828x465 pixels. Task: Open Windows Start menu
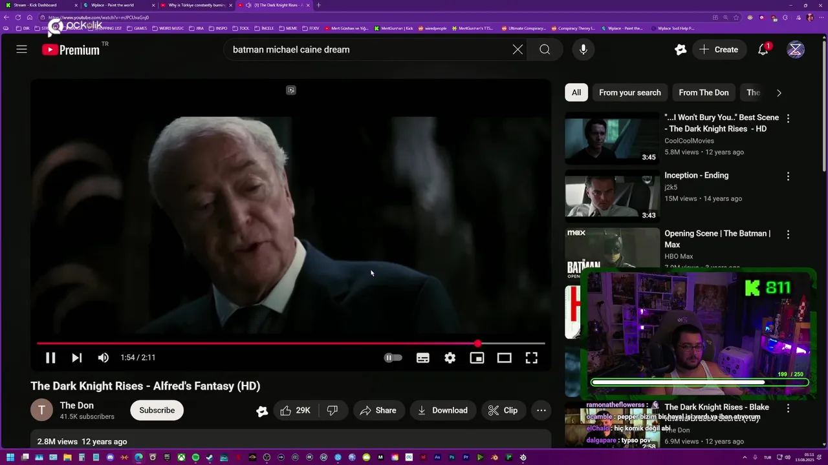10,457
